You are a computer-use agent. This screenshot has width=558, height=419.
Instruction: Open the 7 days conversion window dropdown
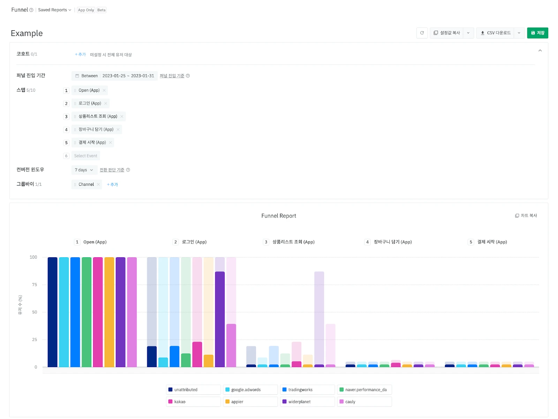point(84,170)
